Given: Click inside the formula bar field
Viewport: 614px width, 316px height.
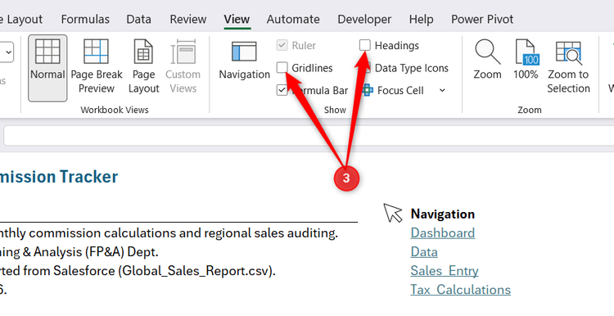Looking at the screenshot, I should pos(309,135).
